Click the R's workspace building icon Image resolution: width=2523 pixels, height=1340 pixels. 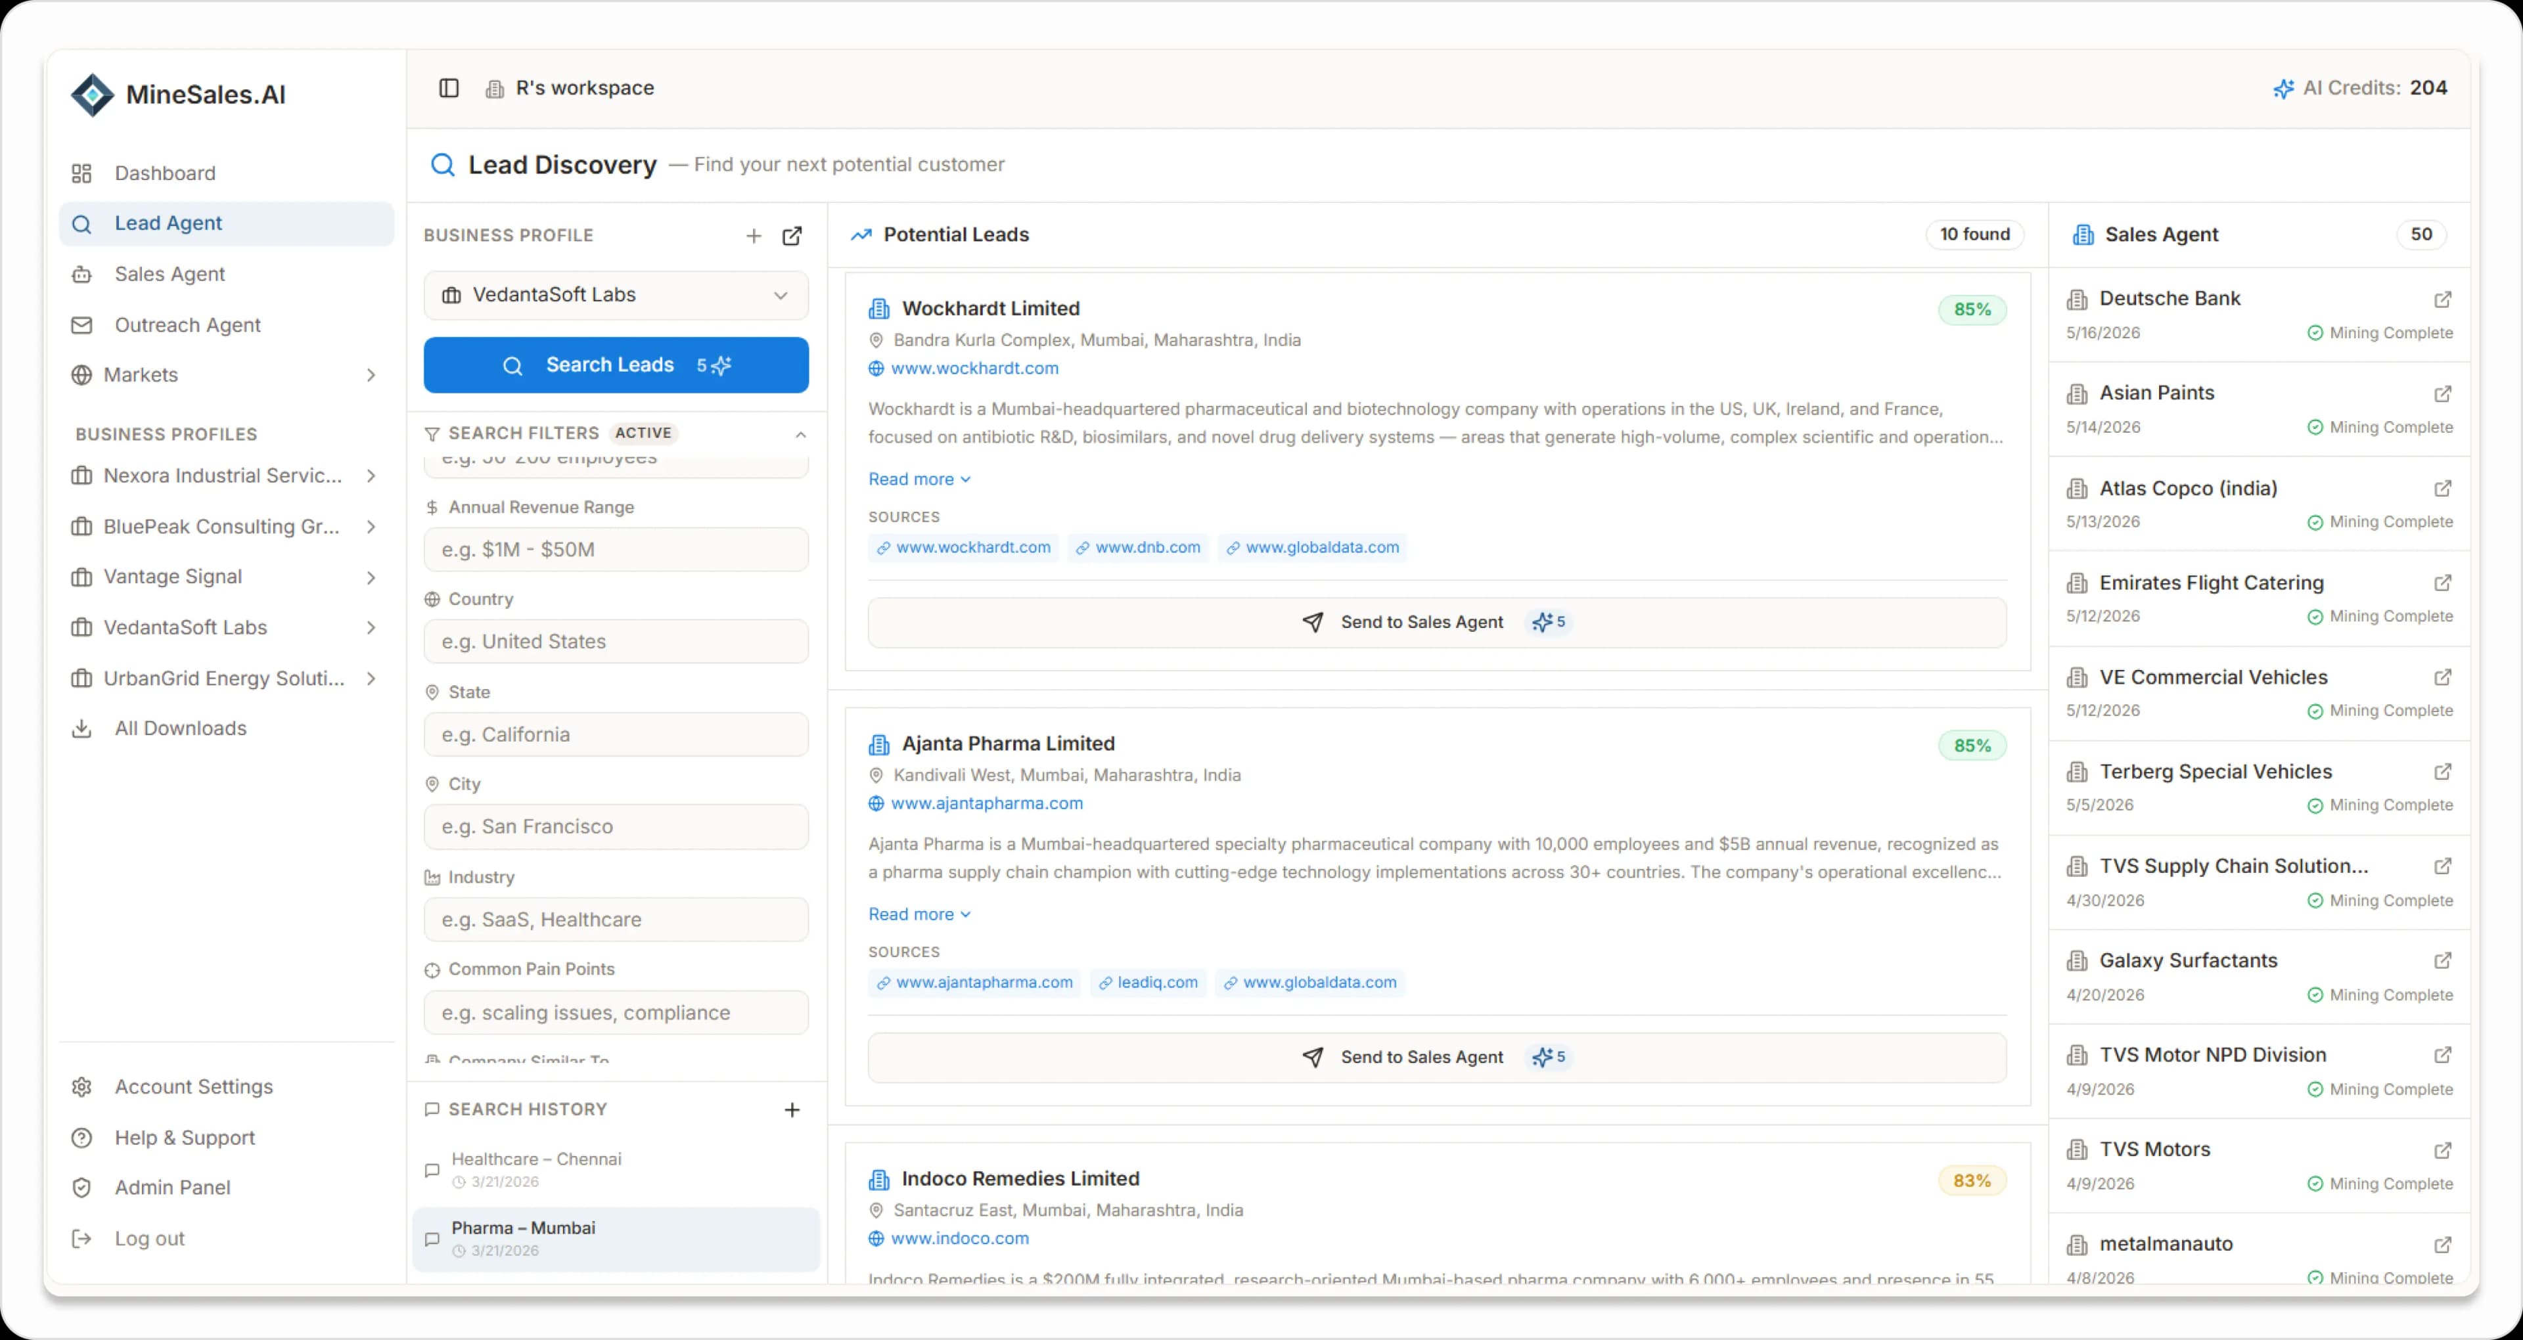pyautogui.click(x=495, y=89)
